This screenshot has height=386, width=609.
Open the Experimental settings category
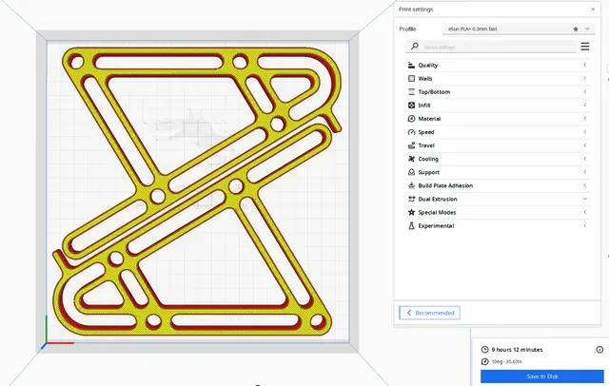(x=497, y=225)
